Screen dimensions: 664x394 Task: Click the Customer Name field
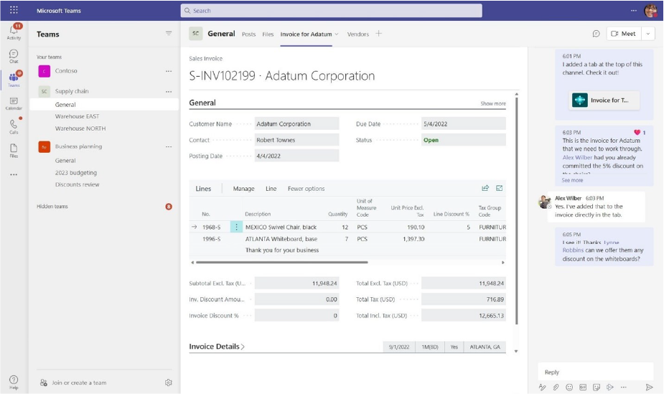(296, 124)
